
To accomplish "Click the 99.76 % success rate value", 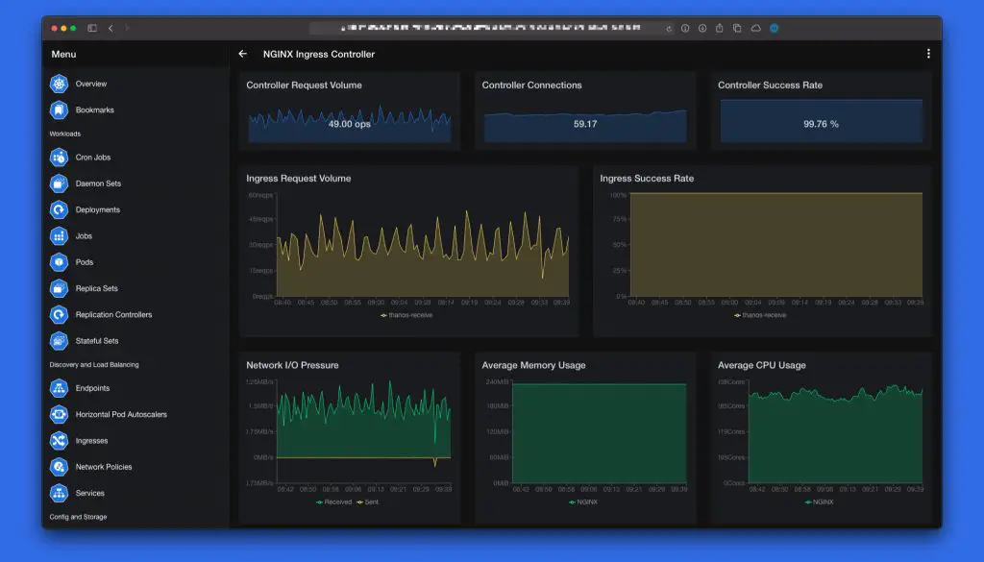I will click(821, 124).
